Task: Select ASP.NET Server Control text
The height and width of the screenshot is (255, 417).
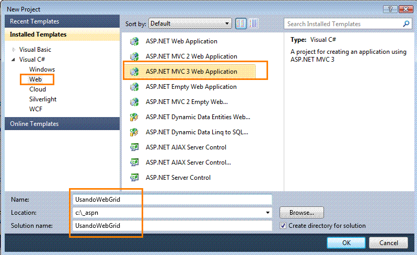Action: (x=178, y=178)
